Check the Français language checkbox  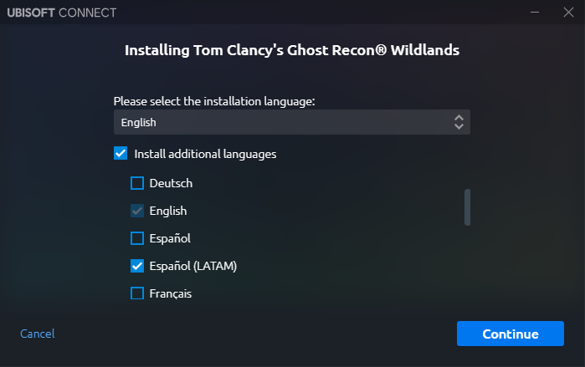tap(137, 293)
